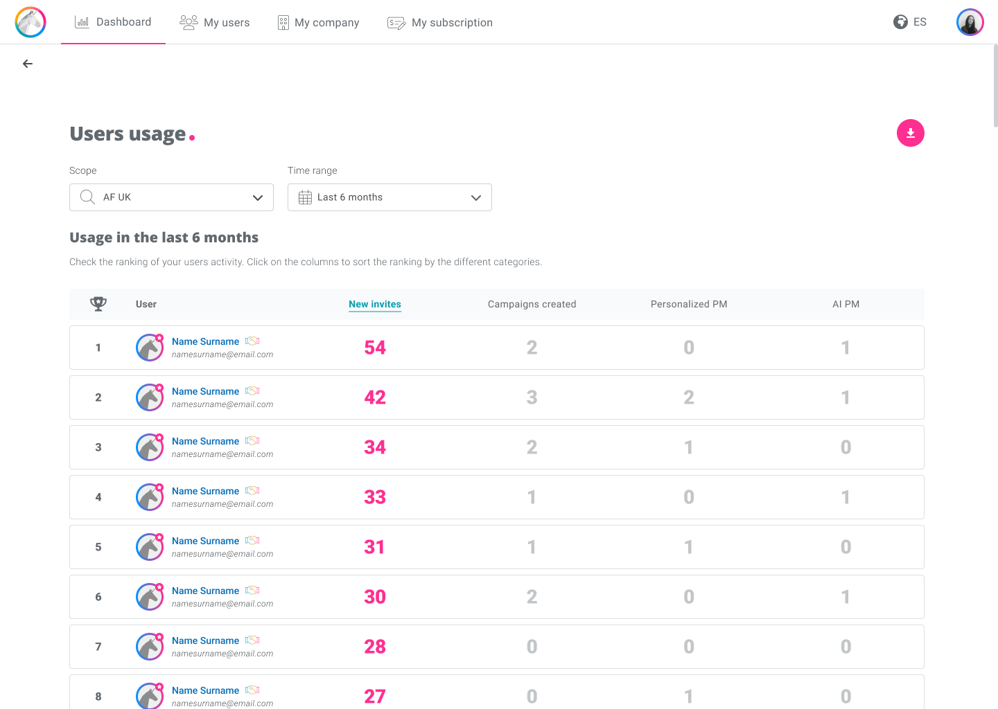Open the profile avatar menu
The height and width of the screenshot is (709, 998).
[x=970, y=22]
